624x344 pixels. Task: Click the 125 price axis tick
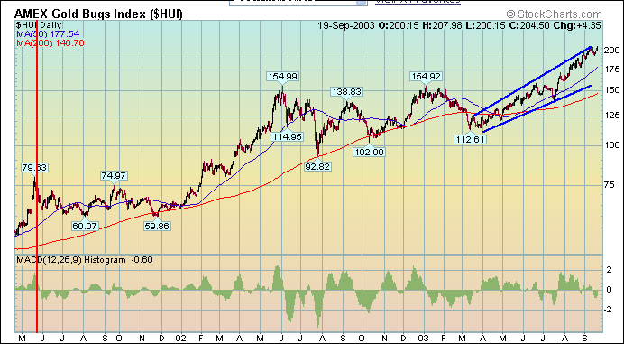pyautogui.click(x=613, y=116)
